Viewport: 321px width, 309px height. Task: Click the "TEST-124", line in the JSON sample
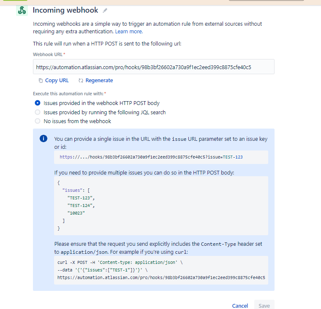[x=81, y=205]
